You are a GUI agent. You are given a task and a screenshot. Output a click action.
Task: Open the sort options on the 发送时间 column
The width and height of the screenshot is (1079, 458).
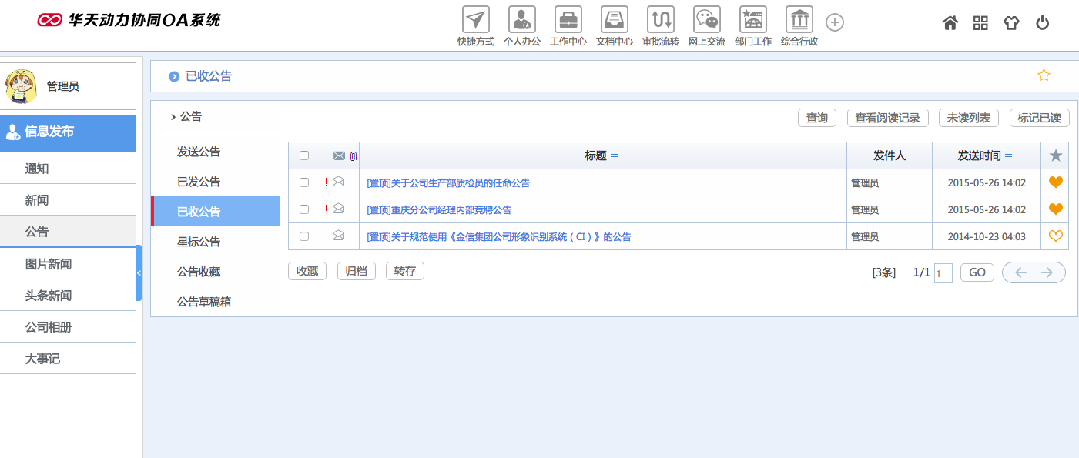(1008, 155)
